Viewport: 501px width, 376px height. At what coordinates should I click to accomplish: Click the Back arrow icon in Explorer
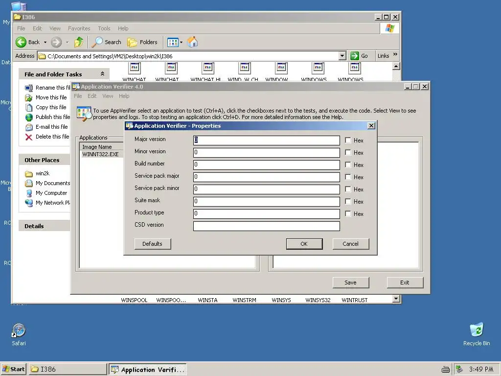21,42
